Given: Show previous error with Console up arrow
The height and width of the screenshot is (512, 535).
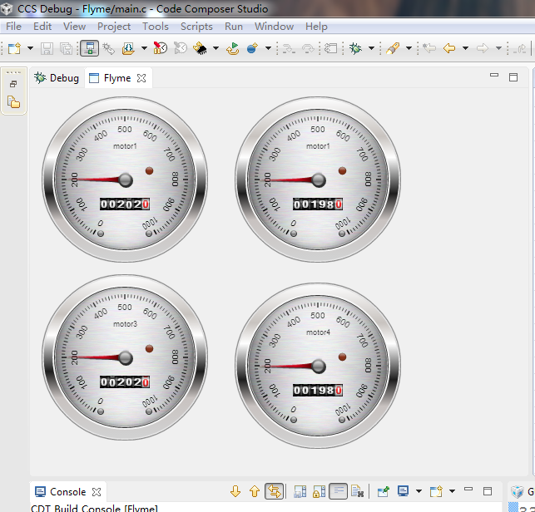Looking at the screenshot, I should (255, 492).
